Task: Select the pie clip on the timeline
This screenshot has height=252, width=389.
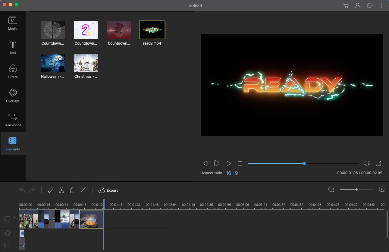Action: pyautogui.click(x=91, y=219)
